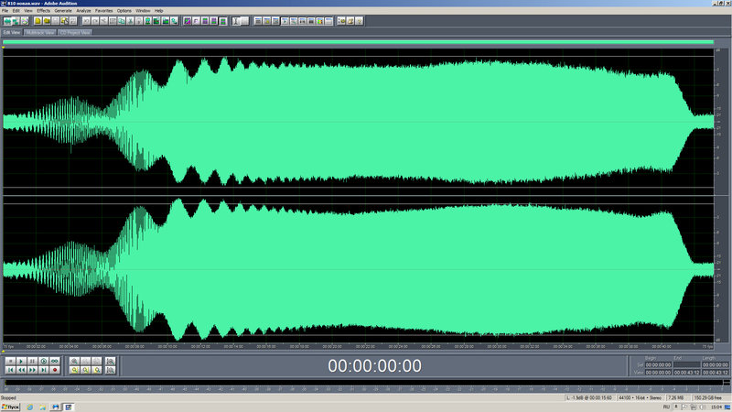
Task: Click the Zoom In Horizontally magnifier
Action: coord(74,361)
